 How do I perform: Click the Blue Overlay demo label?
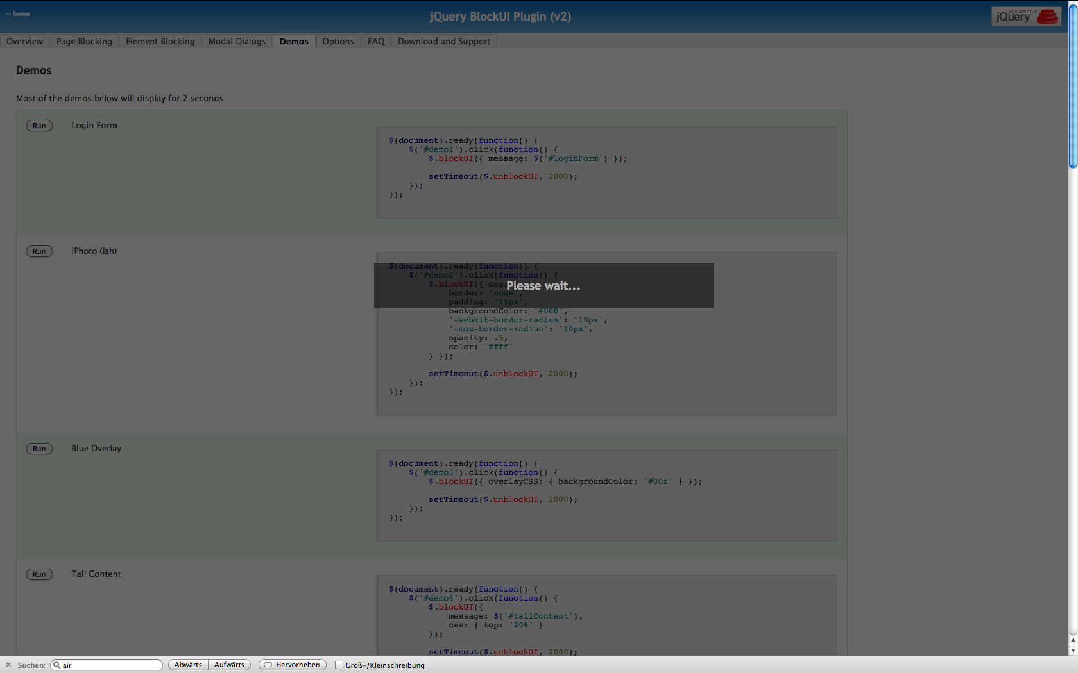point(96,448)
